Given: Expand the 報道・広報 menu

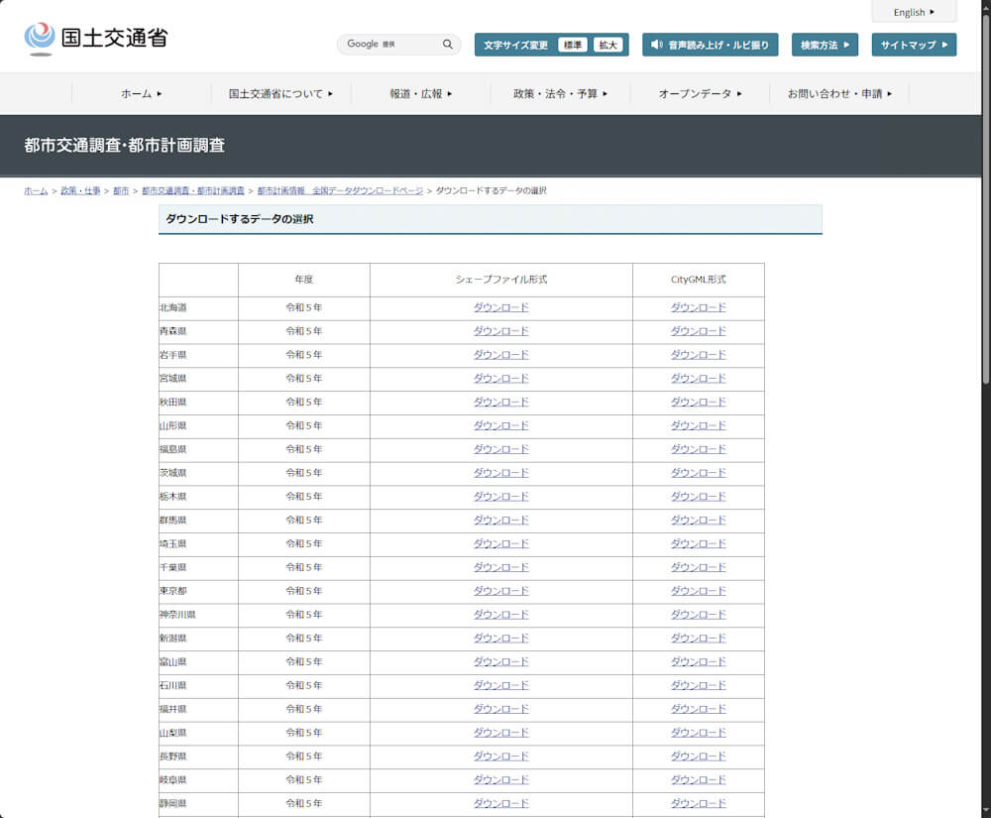Looking at the screenshot, I should click(x=421, y=94).
